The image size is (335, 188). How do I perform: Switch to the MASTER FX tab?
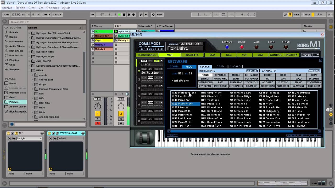[x=192, y=55]
